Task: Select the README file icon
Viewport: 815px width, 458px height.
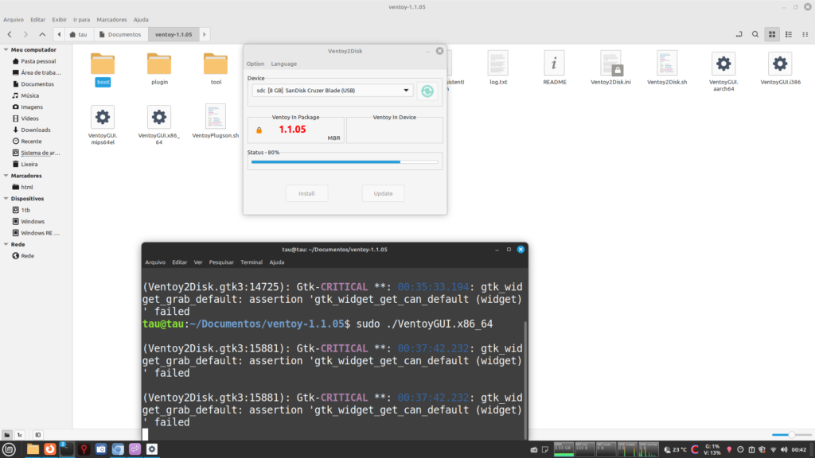Action: [x=555, y=64]
